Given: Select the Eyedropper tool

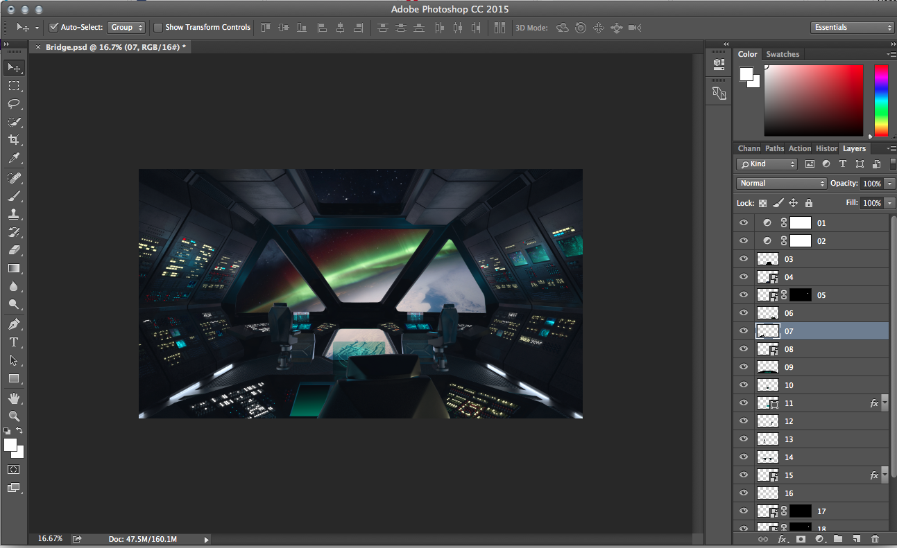Looking at the screenshot, I should click(15, 159).
